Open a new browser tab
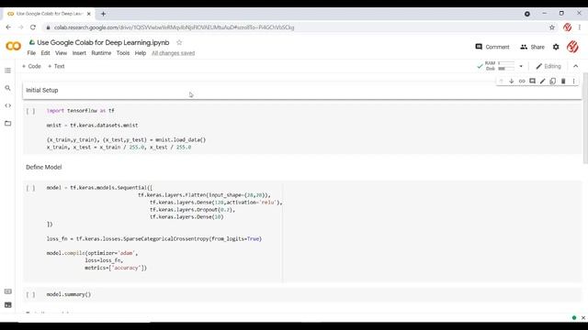Screen dimensions: 588x330 (103, 14)
